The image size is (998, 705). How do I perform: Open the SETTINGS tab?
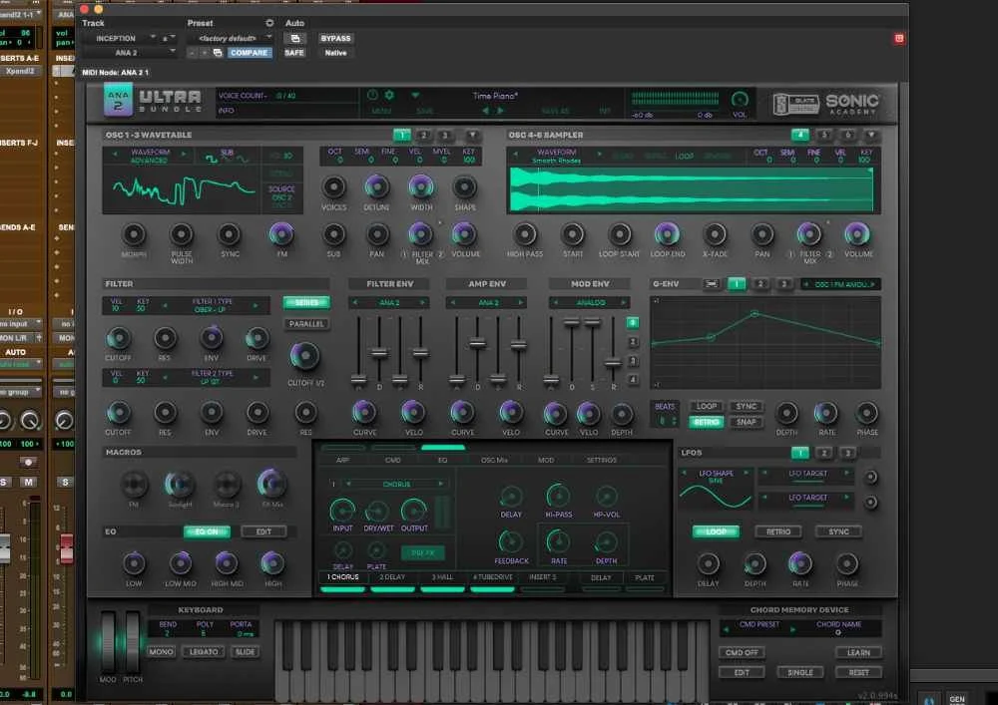[602, 460]
